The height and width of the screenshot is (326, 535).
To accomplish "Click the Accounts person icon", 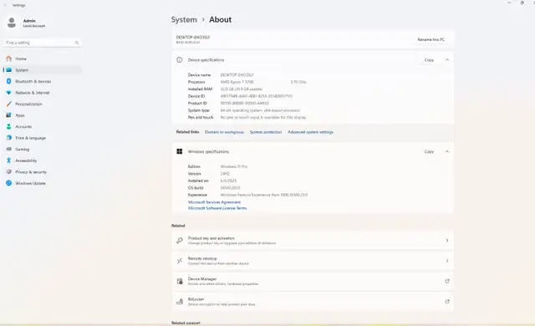I will (9, 126).
